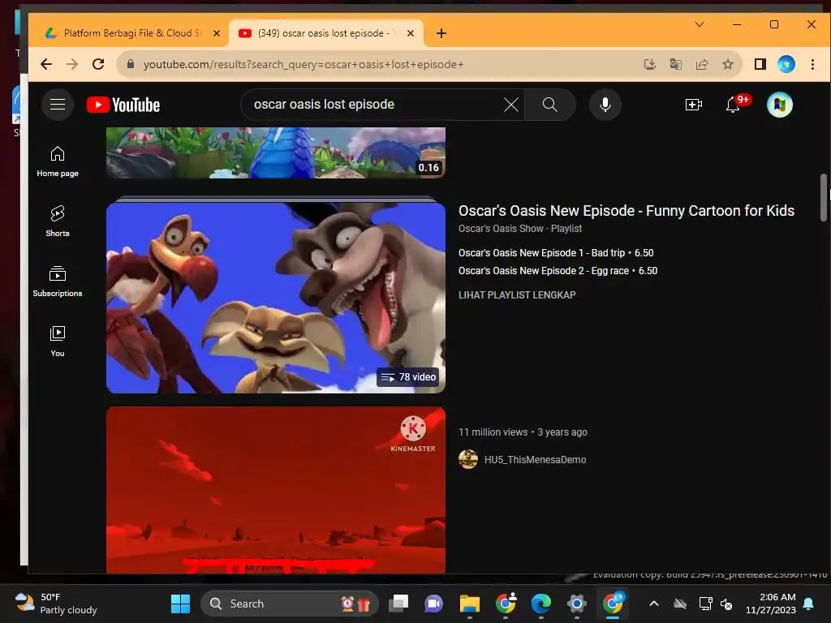Image resolution: width=831 pixels, height=623 pixels.
Task: Go back with the browser back arrow
Action: tap(46, 64)
